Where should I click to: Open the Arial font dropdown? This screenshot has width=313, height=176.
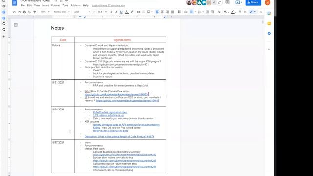82,12
